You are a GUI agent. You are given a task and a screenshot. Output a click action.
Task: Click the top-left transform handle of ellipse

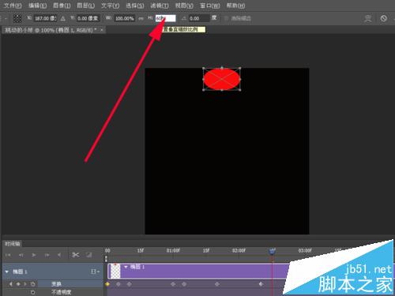(x=204, y=68)
